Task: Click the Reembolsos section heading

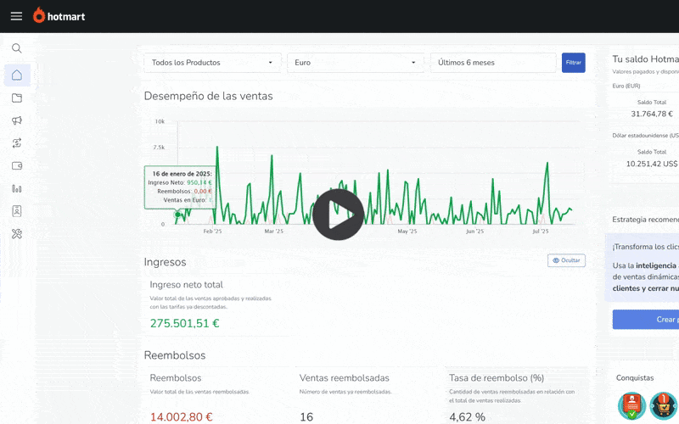Action: tap(175, 355)
